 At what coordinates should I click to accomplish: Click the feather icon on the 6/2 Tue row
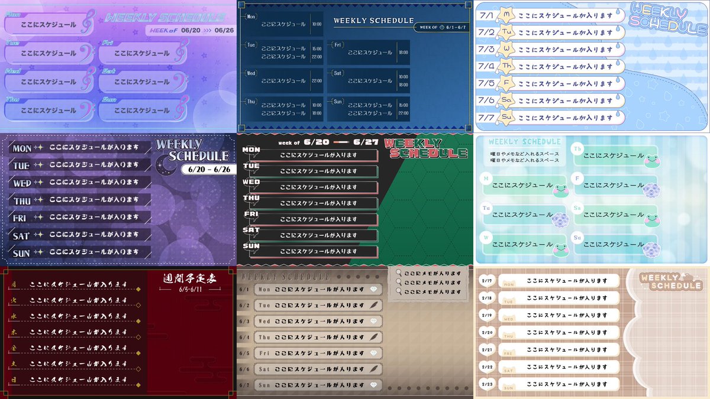tap(373, 305)
